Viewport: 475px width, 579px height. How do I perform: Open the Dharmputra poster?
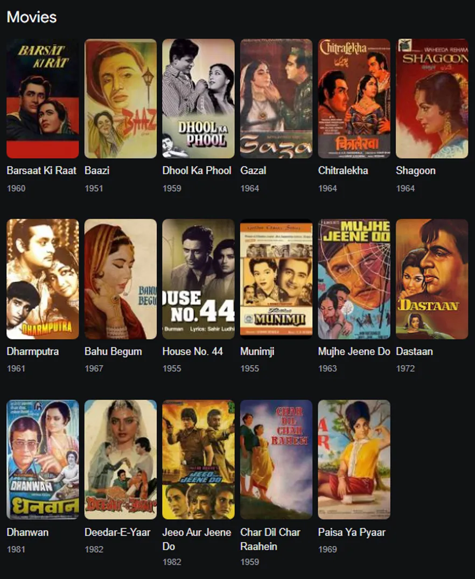tap(43, 279)
